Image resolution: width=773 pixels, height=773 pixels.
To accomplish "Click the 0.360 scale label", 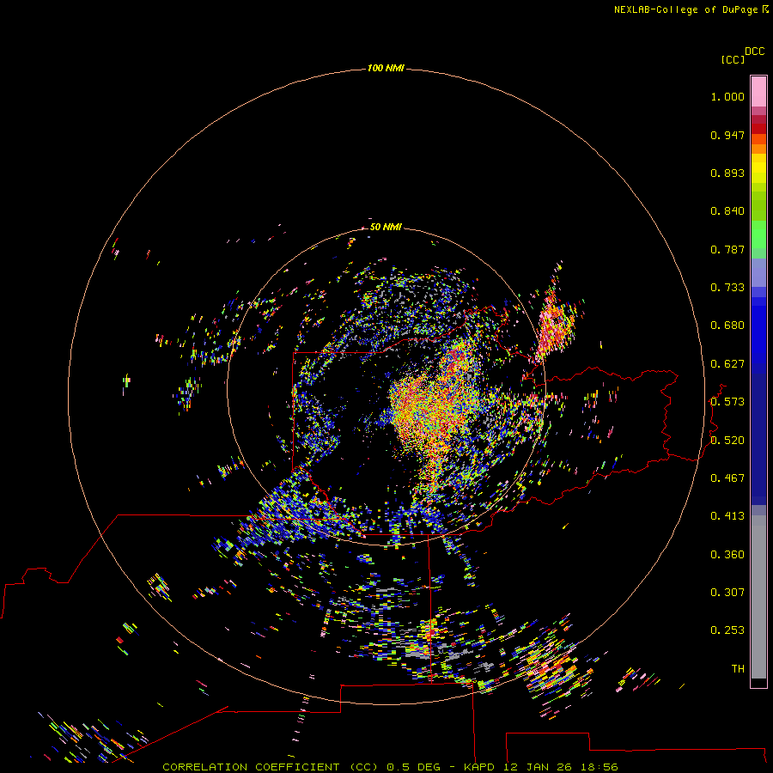I will pyautogui.click(x=727, y=555).
